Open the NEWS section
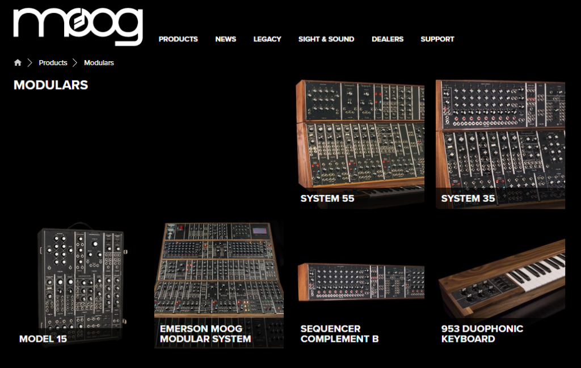The height and width of the screenshot is (368, 581). click(x=225, y=39)
